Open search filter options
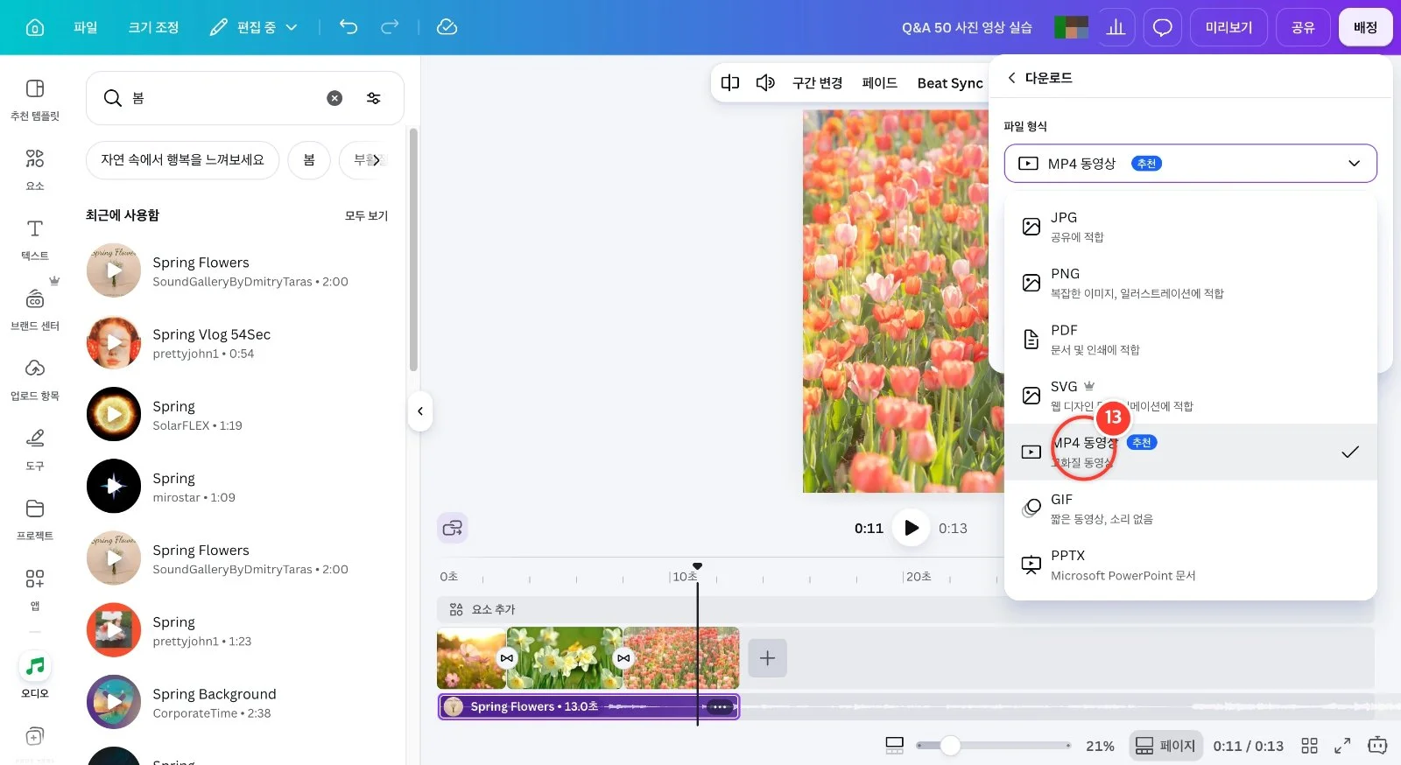The width and height of the screenshot is (1401, 765). 374,98
